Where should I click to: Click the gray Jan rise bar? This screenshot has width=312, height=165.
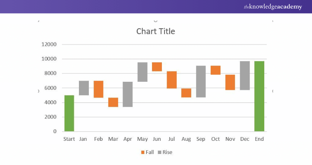tap(84, 88)
